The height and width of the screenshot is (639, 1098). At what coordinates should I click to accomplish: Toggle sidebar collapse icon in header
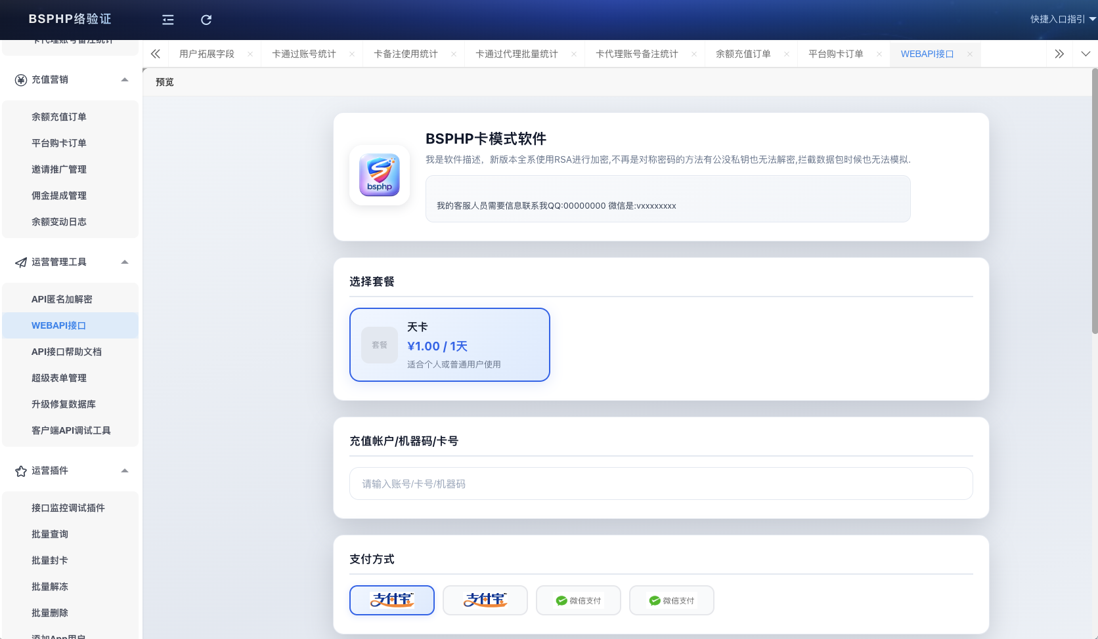(168, 20)
